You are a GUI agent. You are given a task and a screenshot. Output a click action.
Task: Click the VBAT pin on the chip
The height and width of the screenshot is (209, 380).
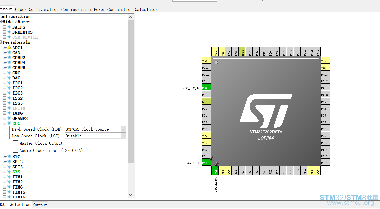click(x=206, y=60)
